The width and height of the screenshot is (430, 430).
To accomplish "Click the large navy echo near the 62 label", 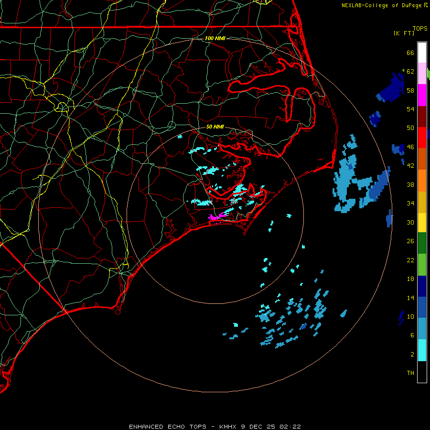I will point(391,87).
